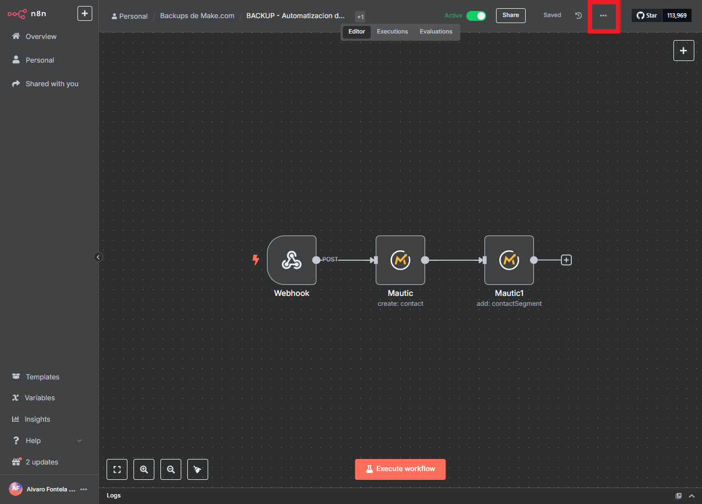The height and width of the screenshot is (504, 702).
Task: Select the Webhook node
Action: [292, 260]
